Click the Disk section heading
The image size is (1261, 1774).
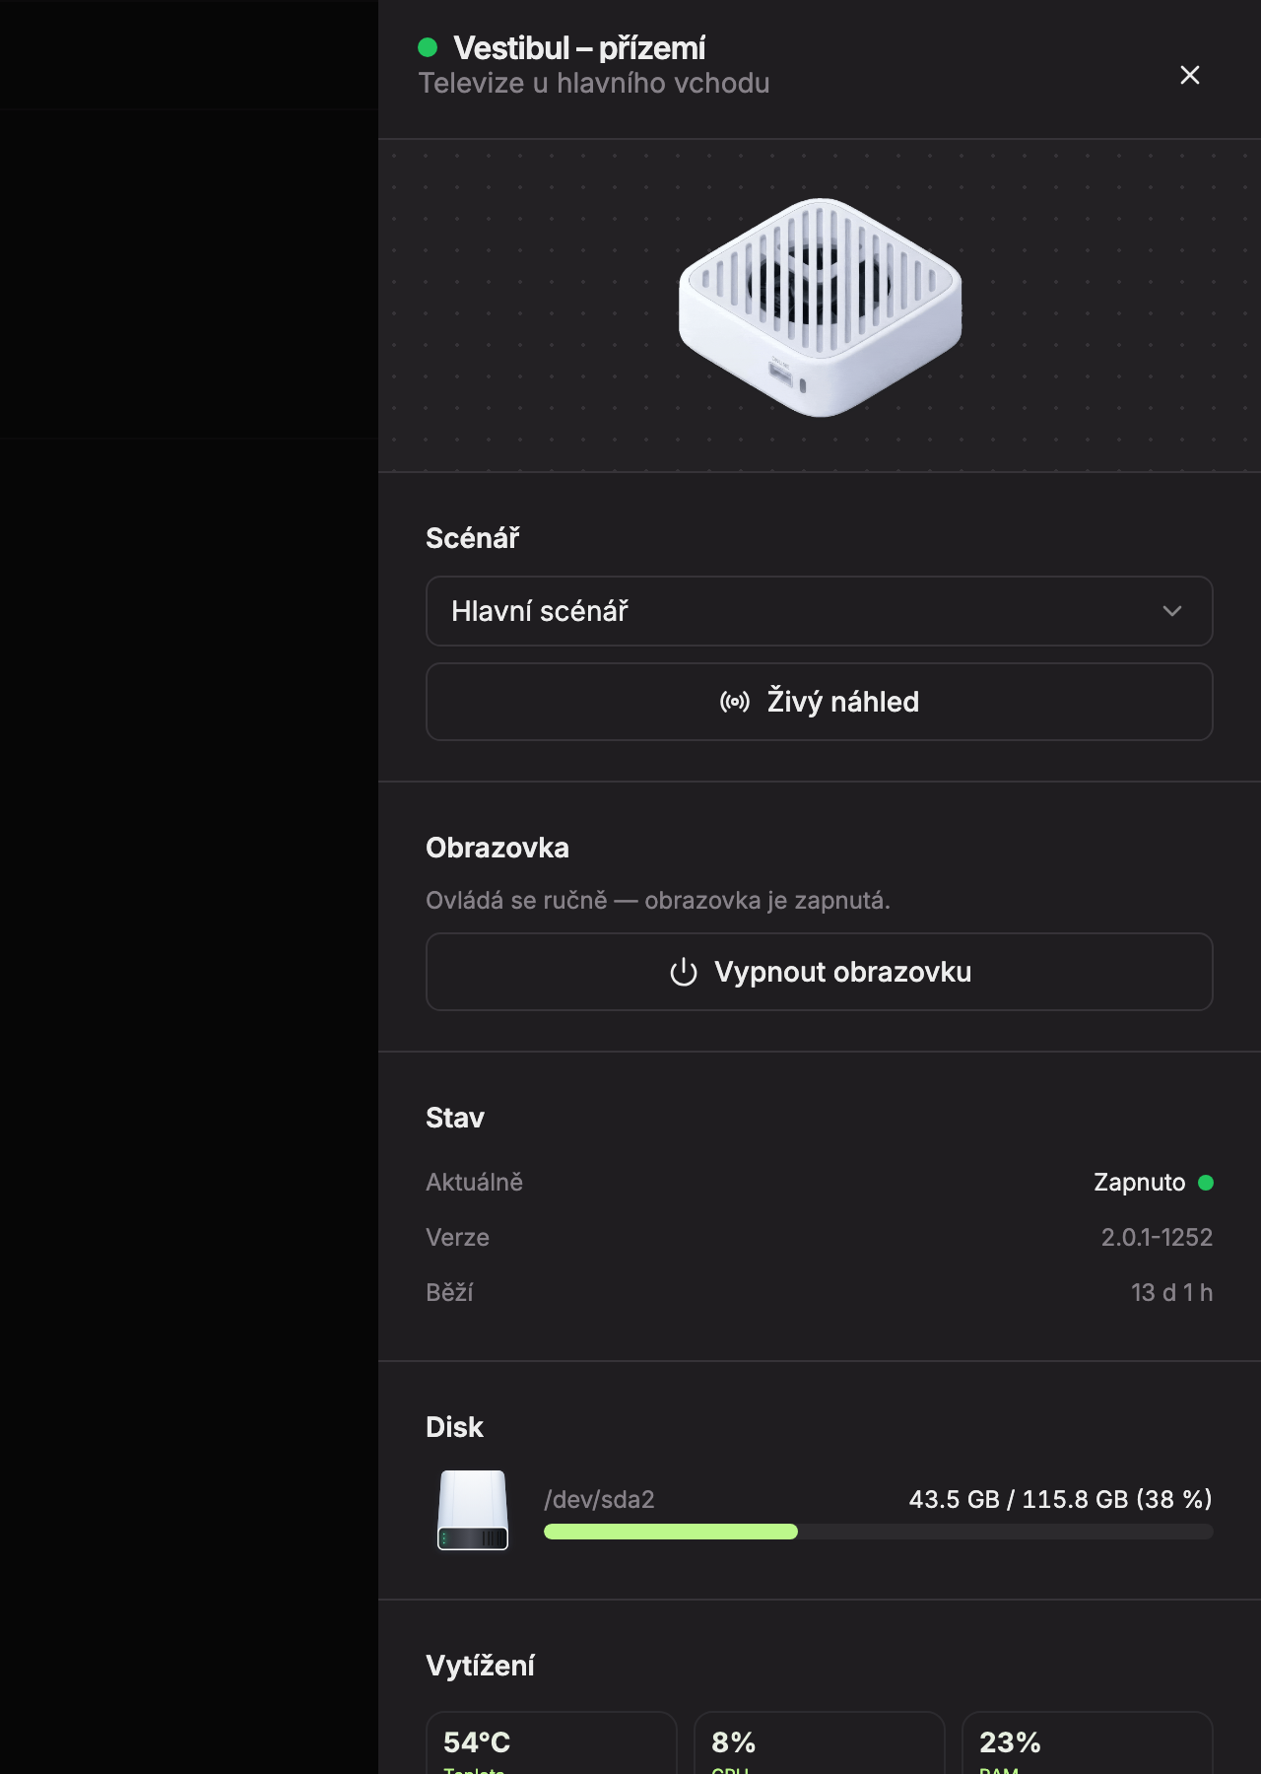(x=454, y=1427)
